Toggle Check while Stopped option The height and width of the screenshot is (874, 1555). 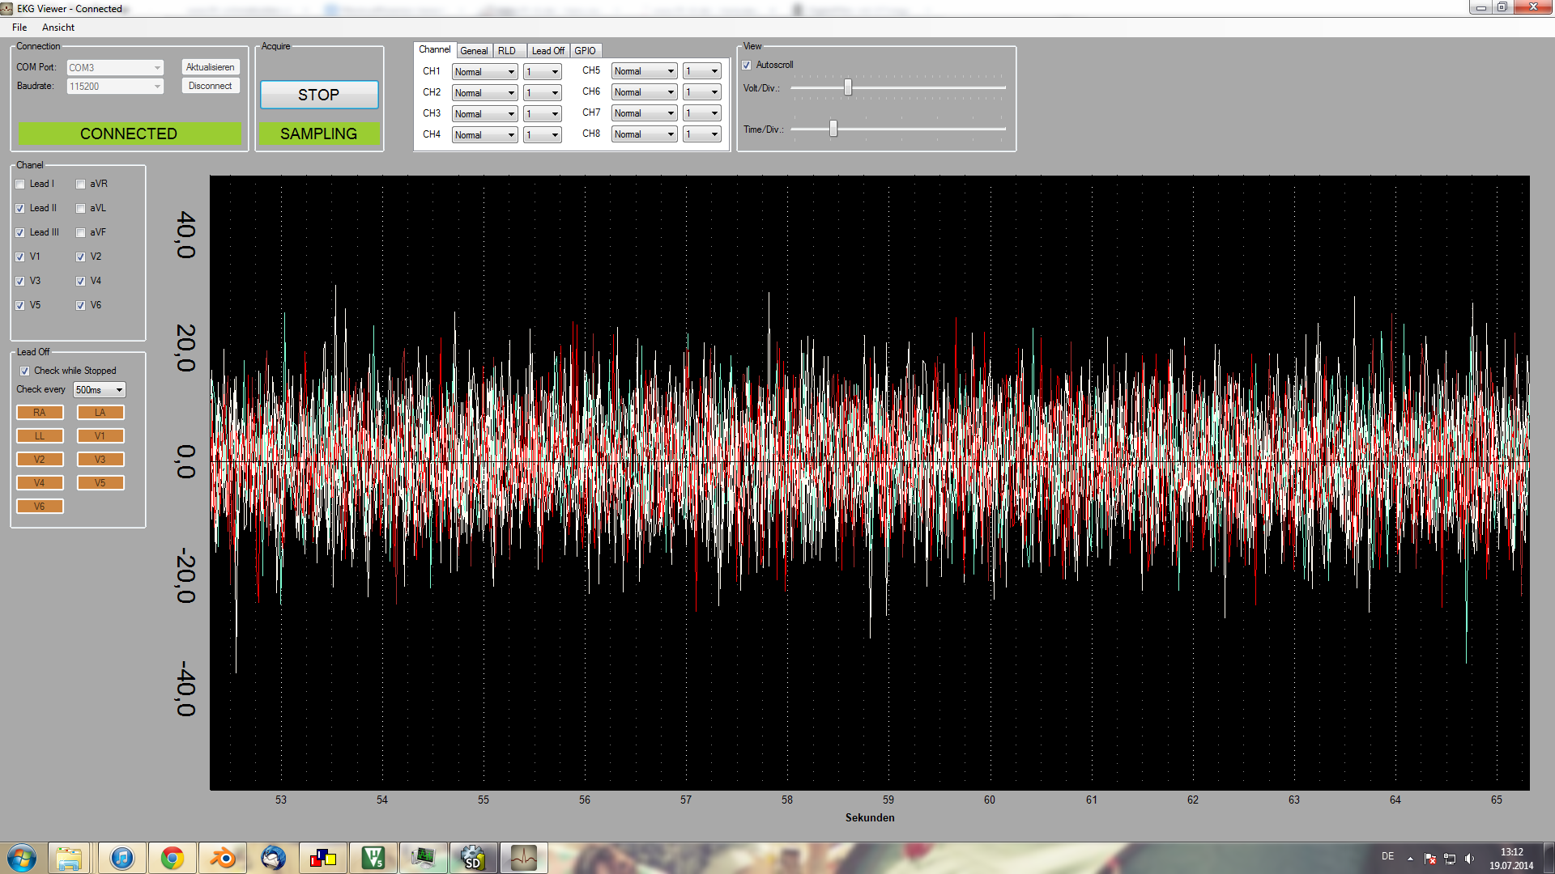click(25, 371)
